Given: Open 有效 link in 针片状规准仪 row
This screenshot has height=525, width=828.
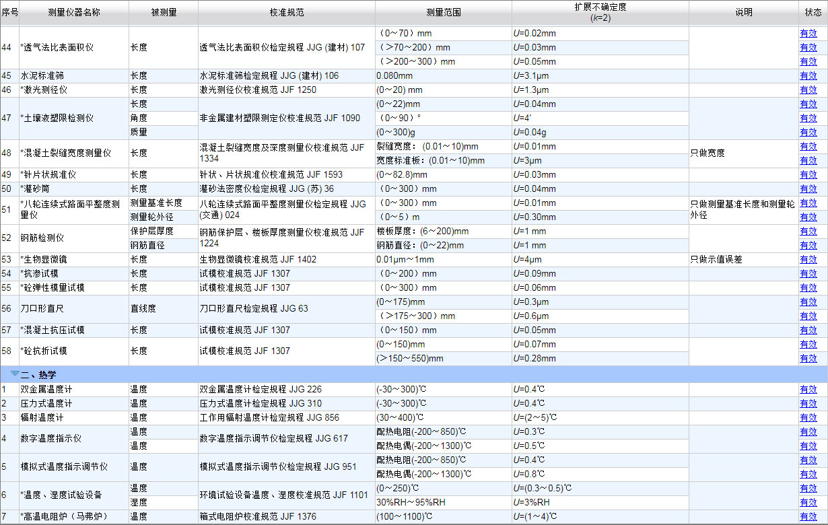Looking at the screenshot, I should point(808,174).
